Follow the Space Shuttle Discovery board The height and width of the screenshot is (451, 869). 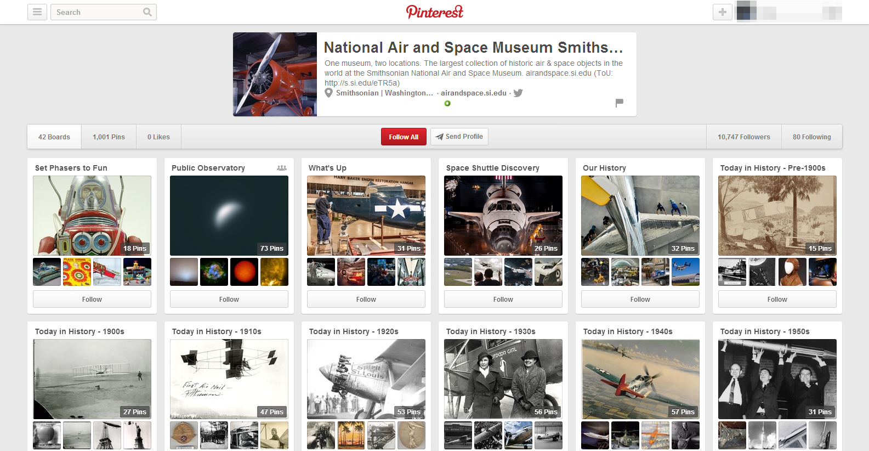[503, 299]
